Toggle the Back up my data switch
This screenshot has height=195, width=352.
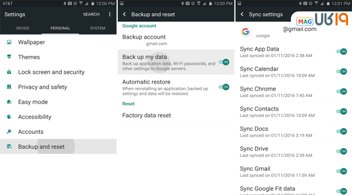(224, 62)
